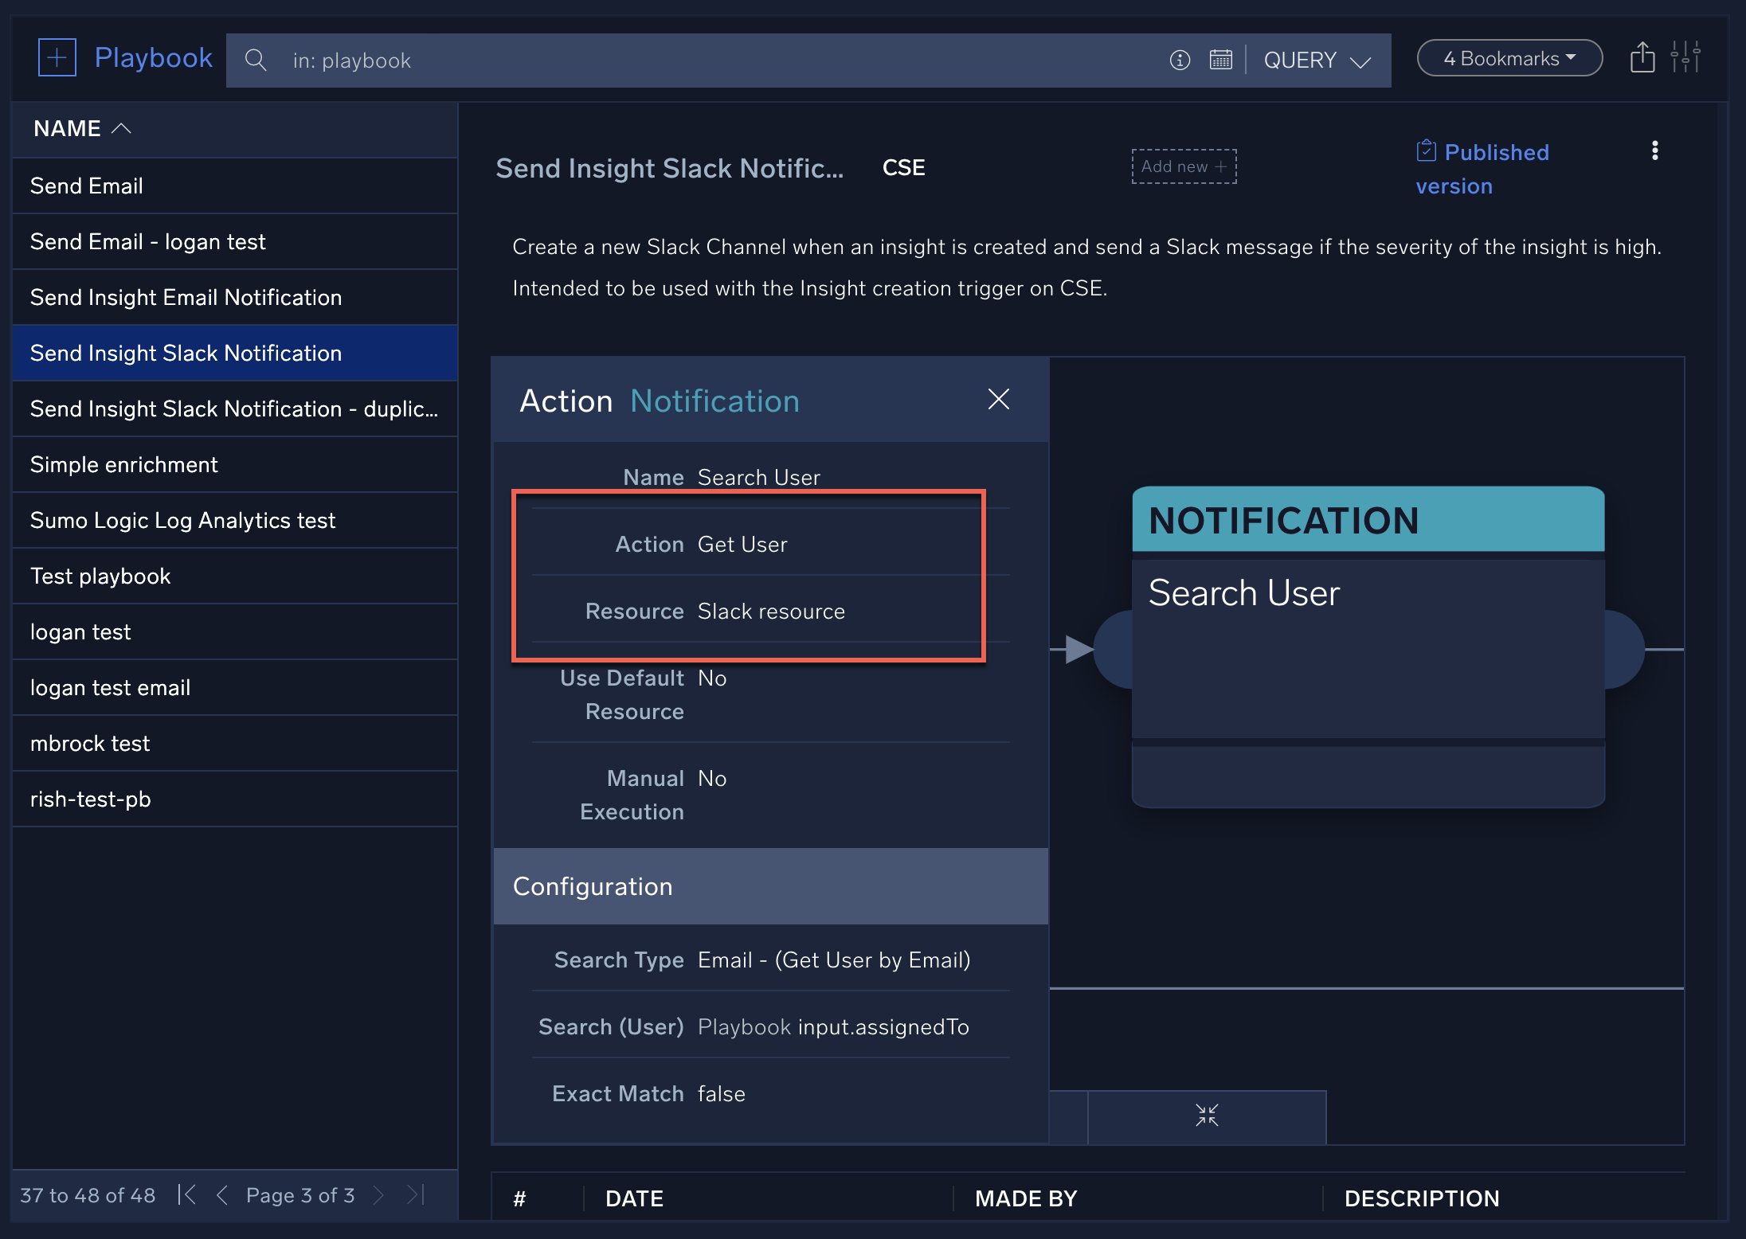Toggle Use Default Resource setting

coord(711,677)
